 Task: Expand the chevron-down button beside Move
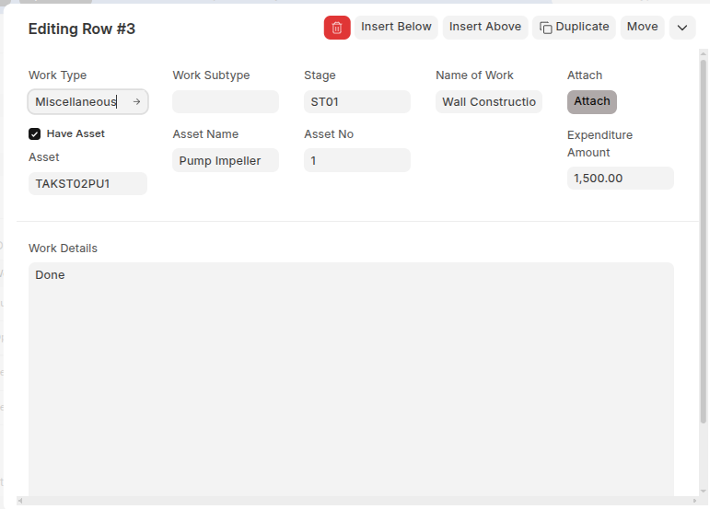click(x=682, y=28)
